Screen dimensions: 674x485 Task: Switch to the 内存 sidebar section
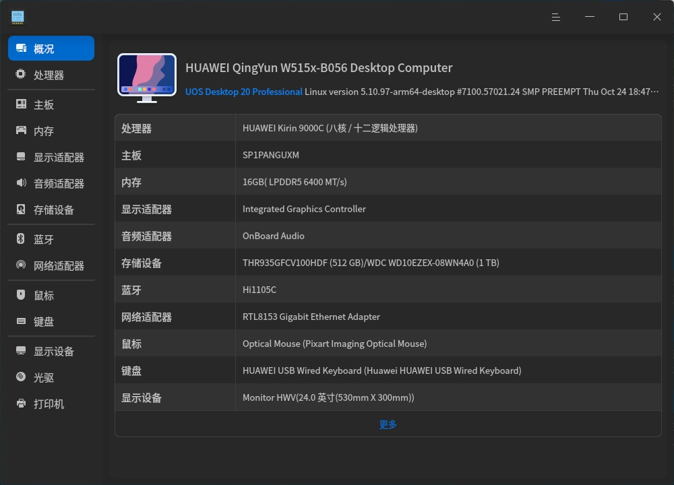[51, 131]
